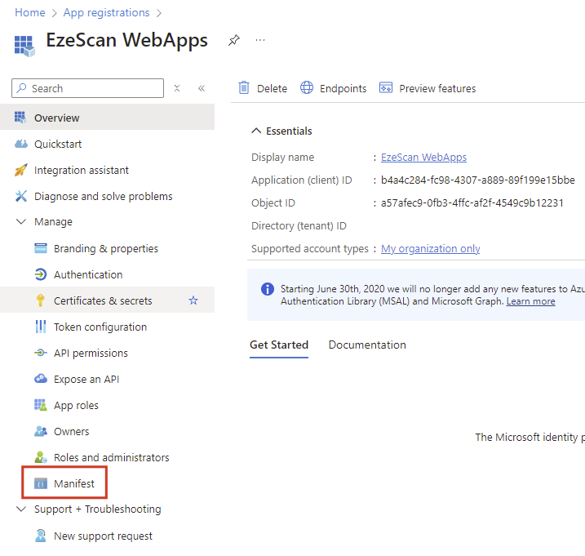
Task: Switch to the Documentation tab
Action: click(367, 345)
